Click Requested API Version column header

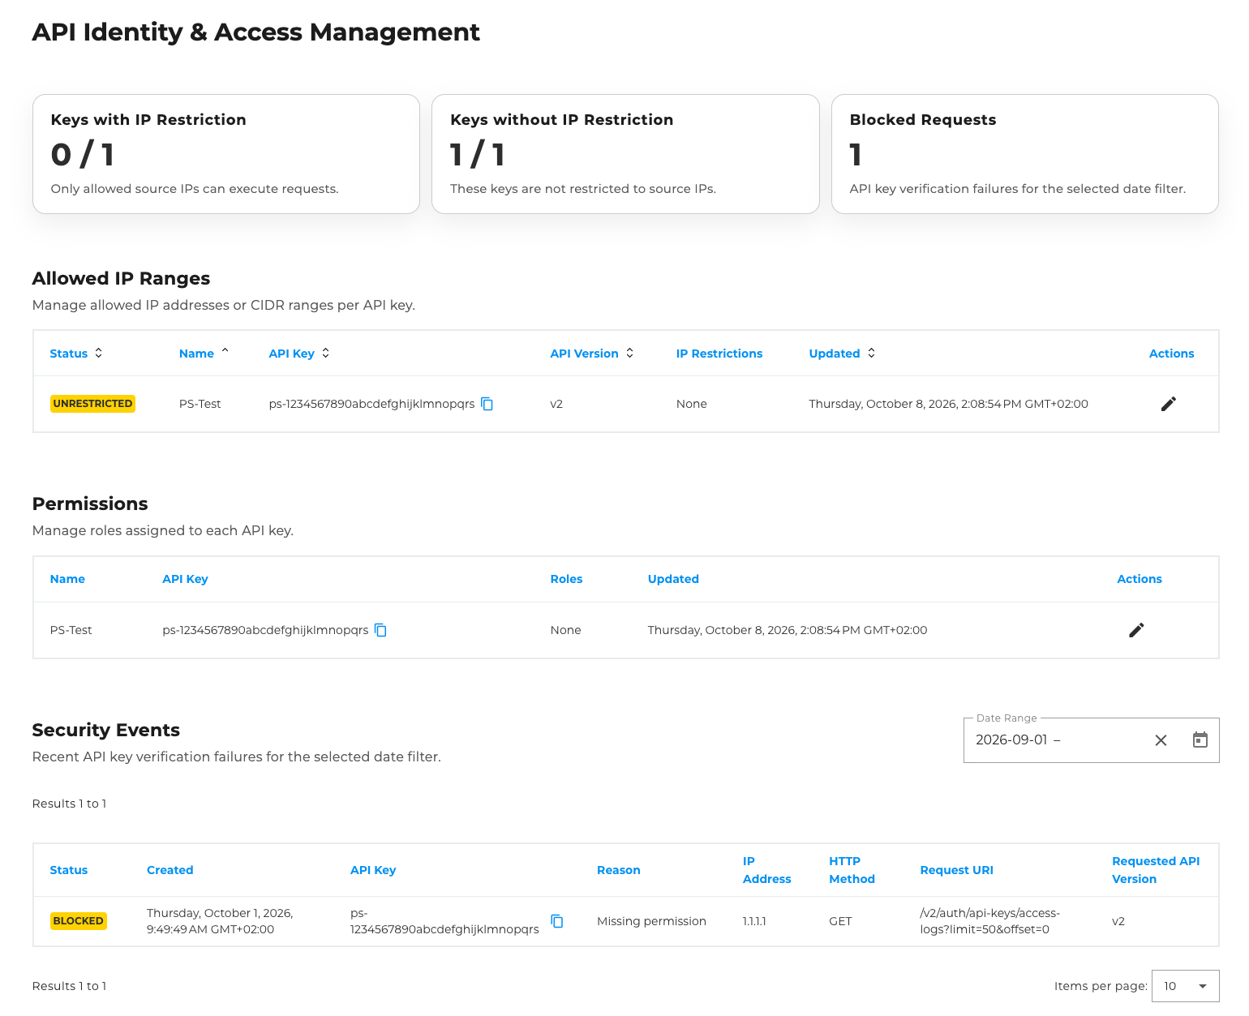(1156, 870)
